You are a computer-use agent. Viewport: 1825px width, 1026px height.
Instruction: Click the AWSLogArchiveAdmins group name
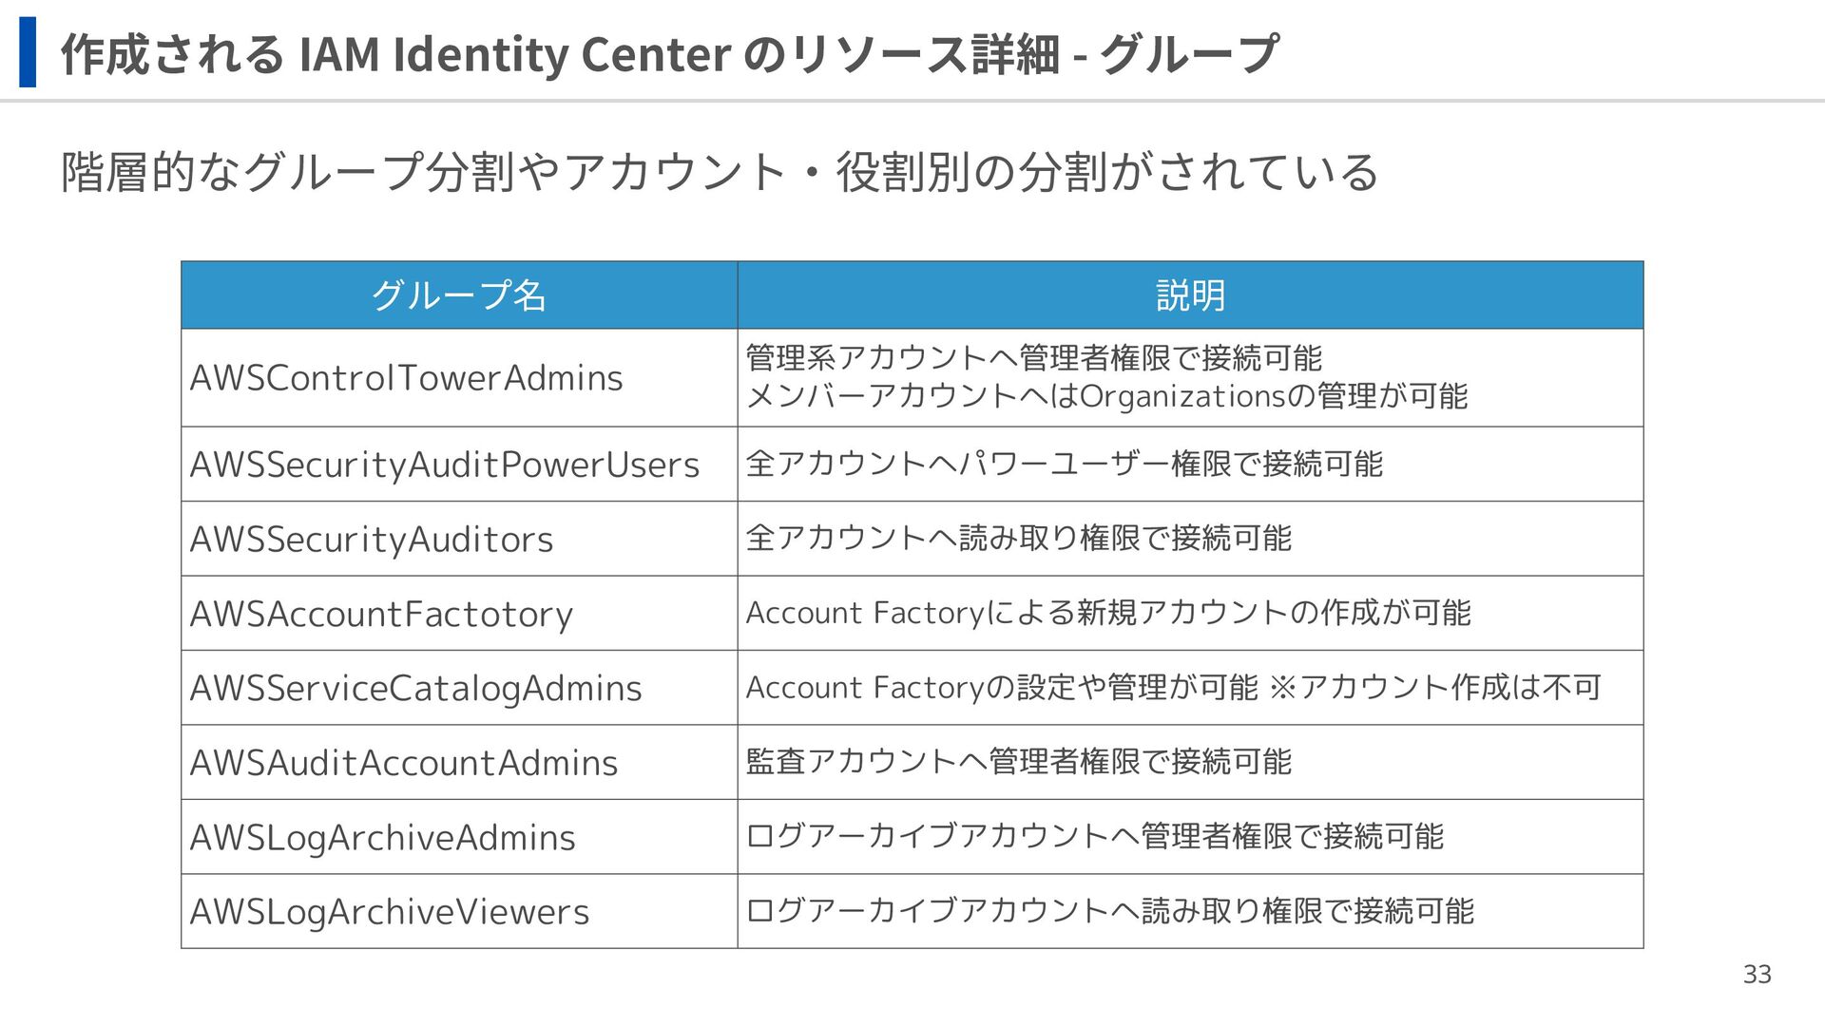coord(382,838)
